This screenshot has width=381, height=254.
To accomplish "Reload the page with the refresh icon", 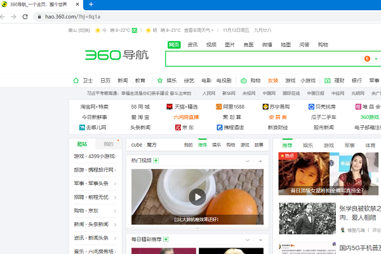I will coord(25,17).
